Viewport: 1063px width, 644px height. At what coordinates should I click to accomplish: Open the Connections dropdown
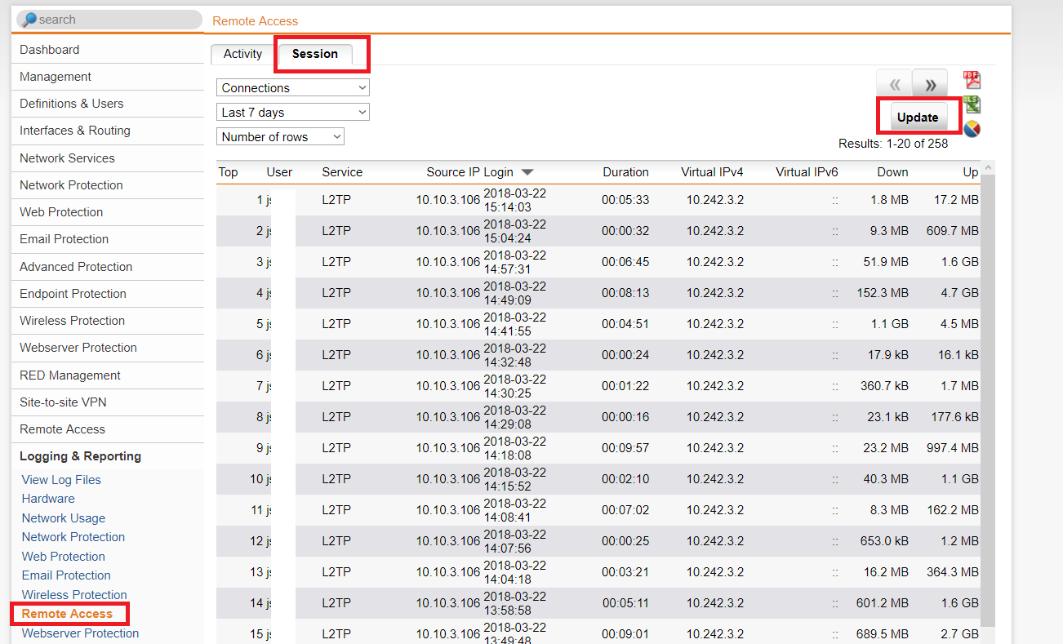click(x=293, y=87)
